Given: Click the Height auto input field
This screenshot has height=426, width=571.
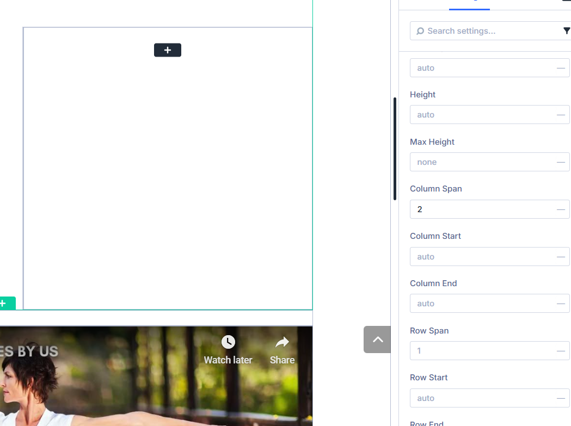Looking at the screenshot, I should point(482,115).
